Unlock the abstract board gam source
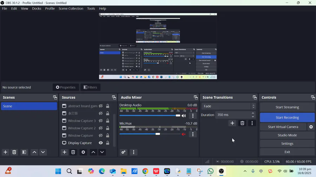This screenshot has height=177, width=316. (108, 106)
